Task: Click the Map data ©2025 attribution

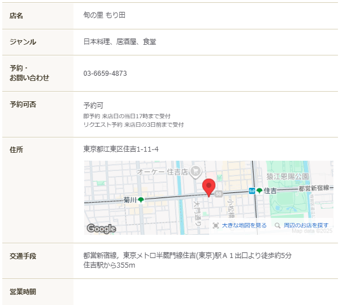Action: pyautogui.click(x=312, y=231)
